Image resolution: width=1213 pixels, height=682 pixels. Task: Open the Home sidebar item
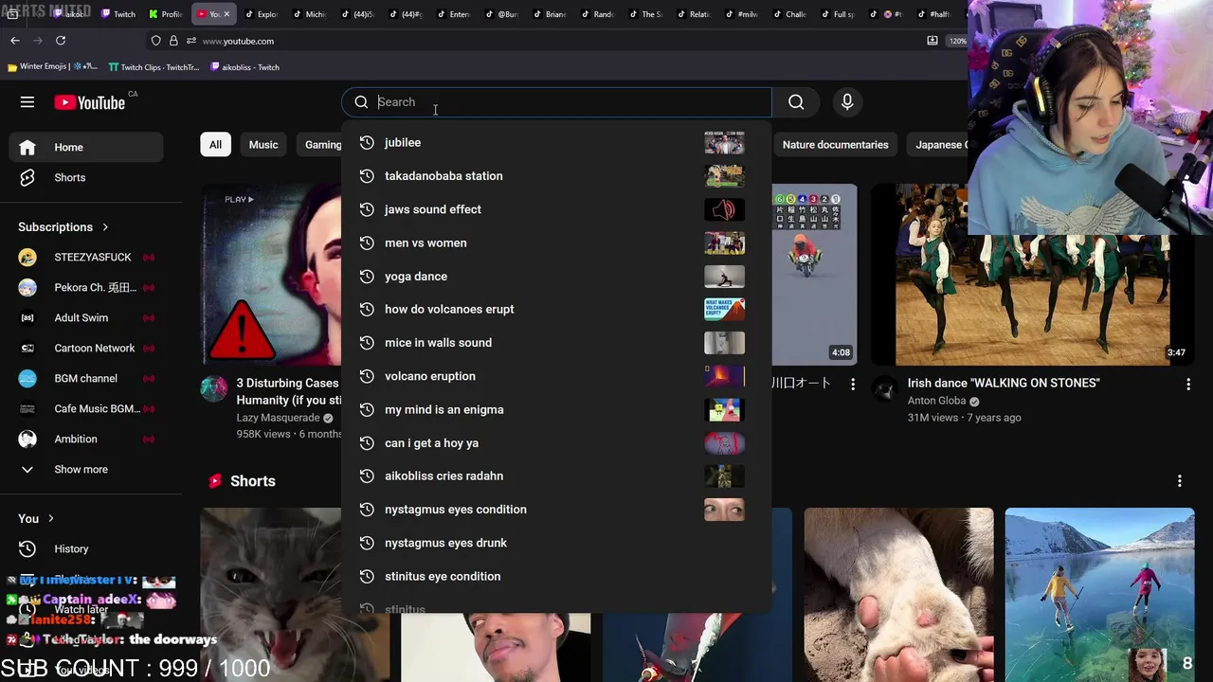tap(86, 147)
